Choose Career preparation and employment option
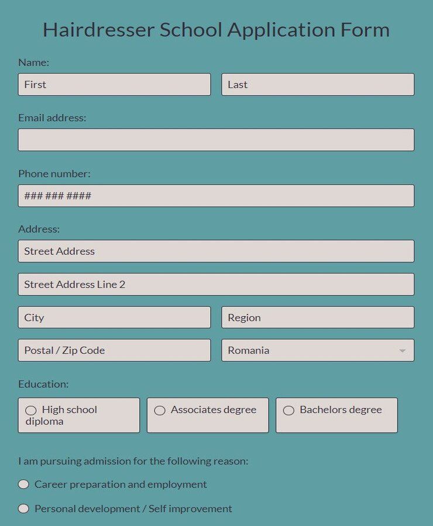 tap(23, 484)
